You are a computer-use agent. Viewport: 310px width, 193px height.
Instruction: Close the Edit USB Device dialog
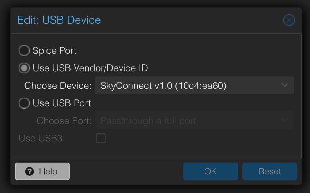(x=289, y=20)
